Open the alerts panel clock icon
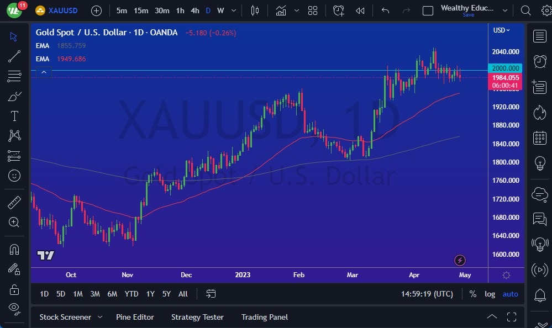 click(540, 62)
